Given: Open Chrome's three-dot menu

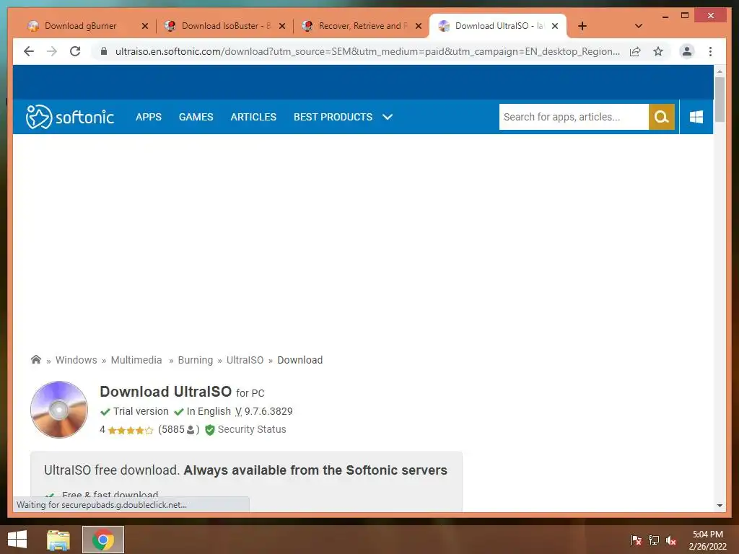Looking at the screenshot, I should 710,51.
